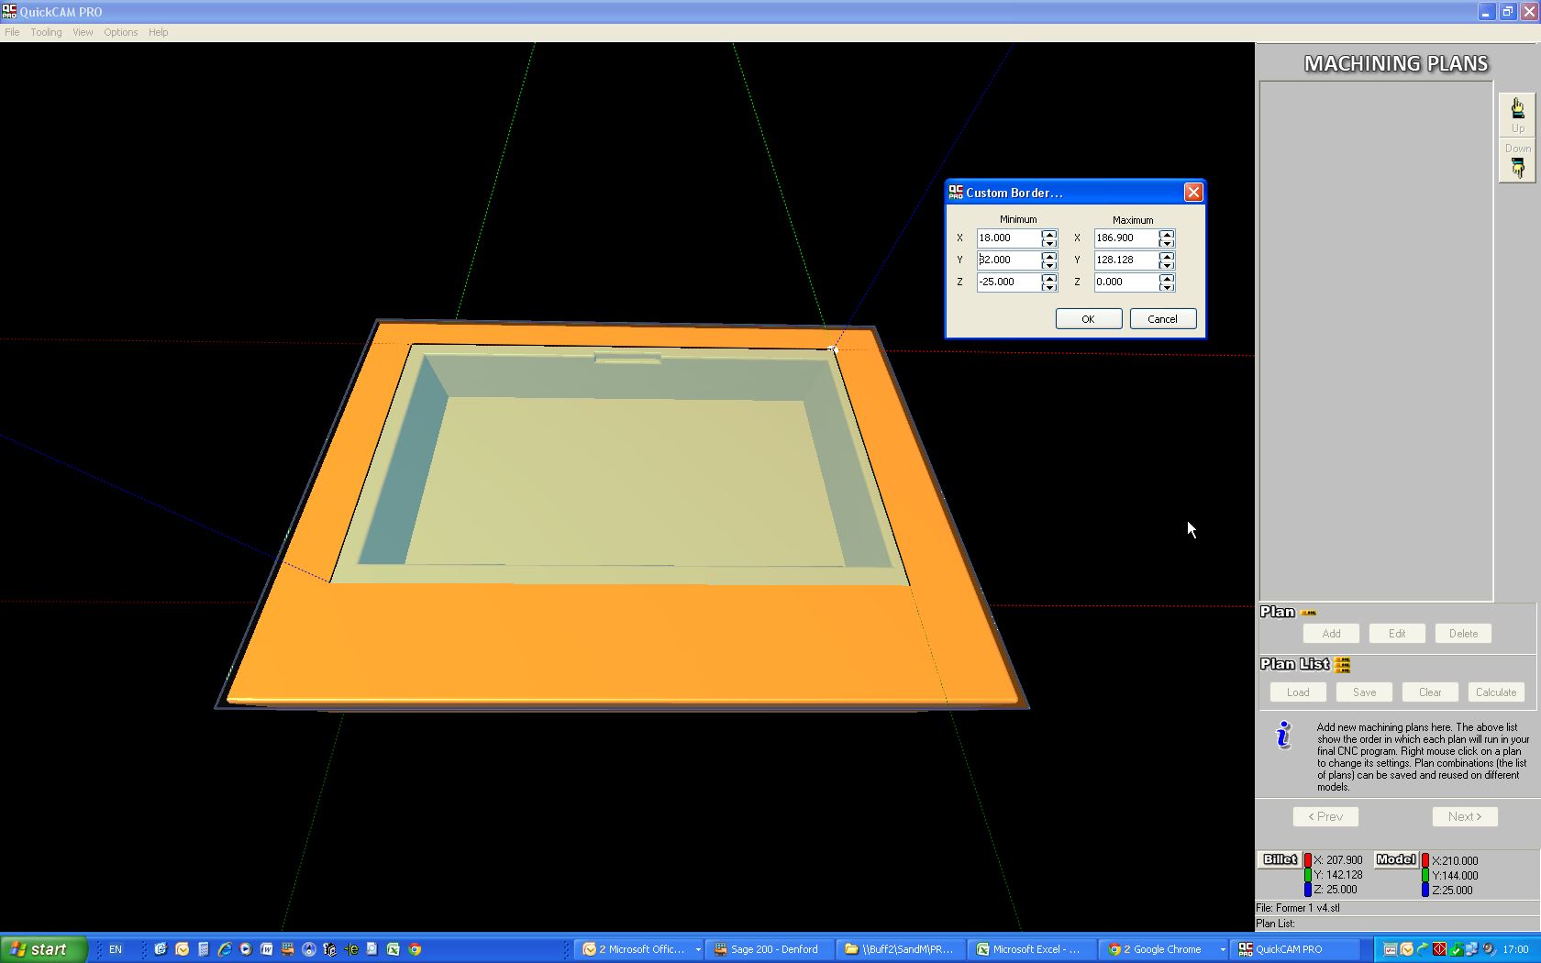Increase Maximum Z value with up arrow
This screenshot has height=963, width=1541.
point(1167,277)
